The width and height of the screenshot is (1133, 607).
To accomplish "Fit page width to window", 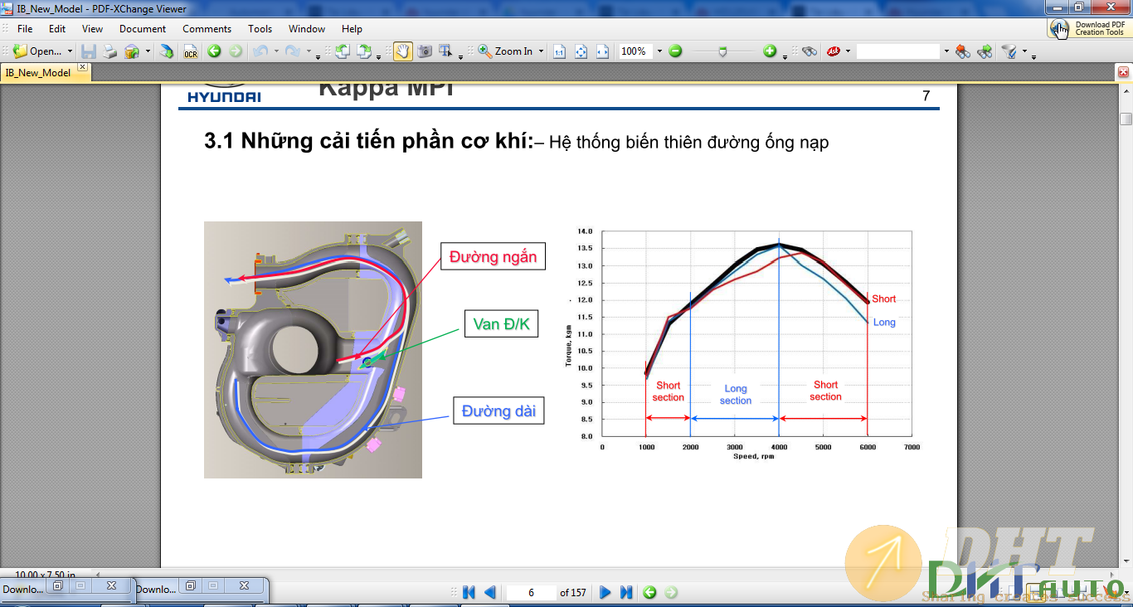I will (602, 51).
